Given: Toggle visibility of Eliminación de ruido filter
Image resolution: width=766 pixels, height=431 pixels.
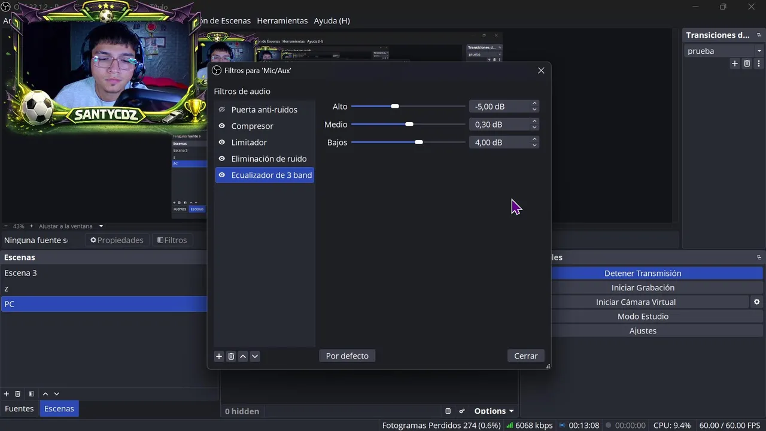Looking at the screenshot, I should pyautogui.click(x=222, y=159).
